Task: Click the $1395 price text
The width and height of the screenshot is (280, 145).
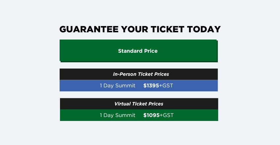Action: 151,86
